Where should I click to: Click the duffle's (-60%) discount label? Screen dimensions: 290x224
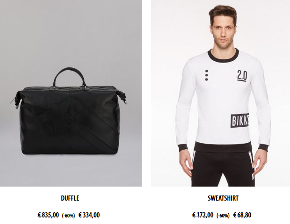coord(68,216)
